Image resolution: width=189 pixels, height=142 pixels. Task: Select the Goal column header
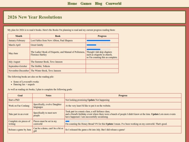pos(20,95)
